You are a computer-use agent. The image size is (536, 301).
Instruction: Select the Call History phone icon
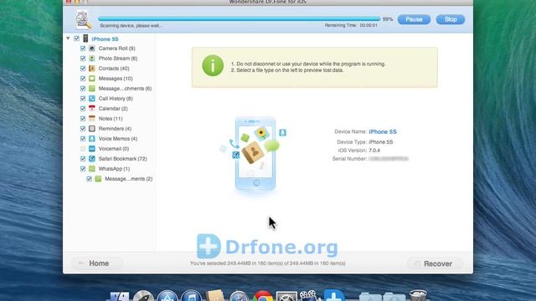point(92,99)
